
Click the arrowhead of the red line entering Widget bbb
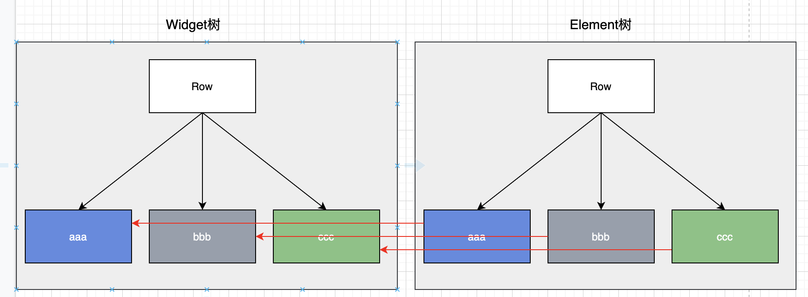click(260, 236)
